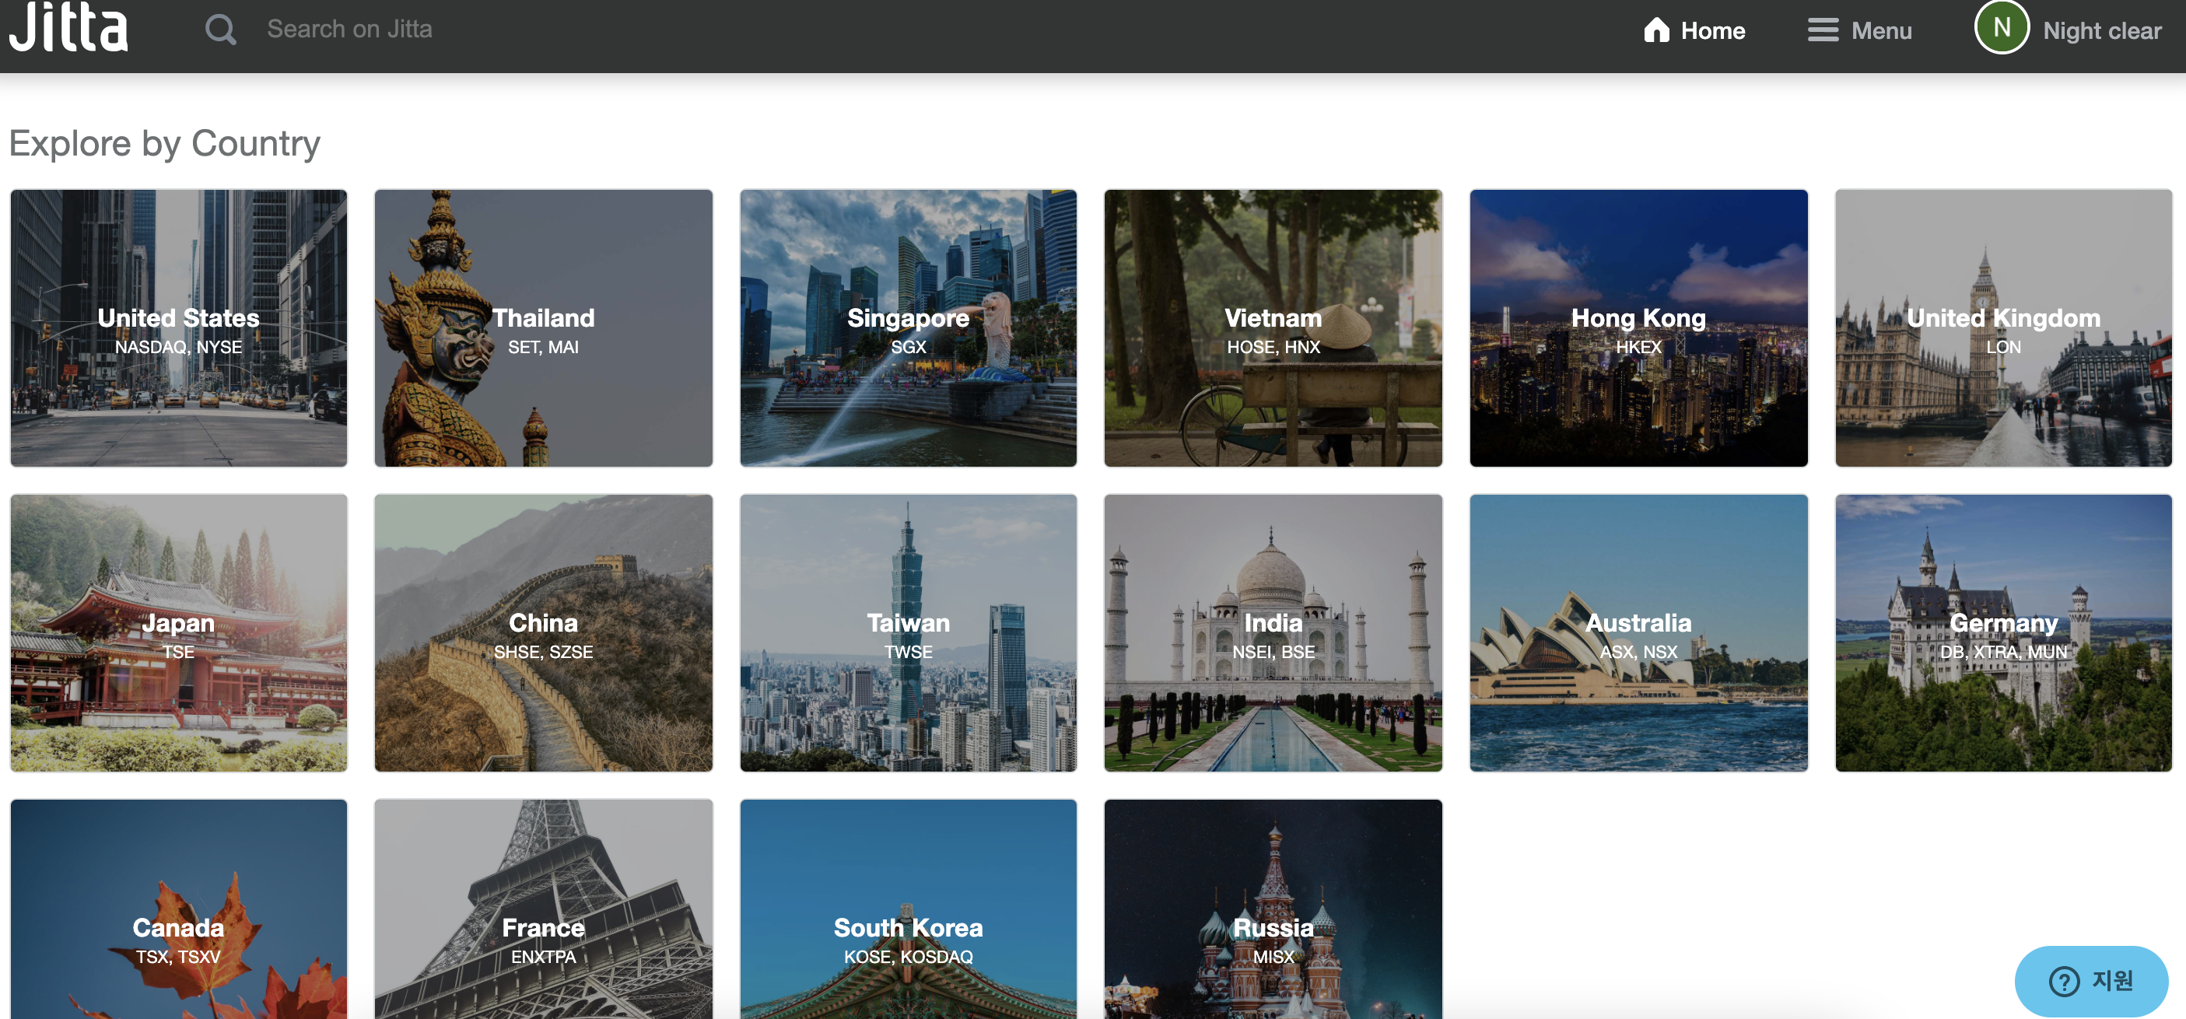The width and height of the screenshot is (2186, 1019).
Task: Open the Germany DB, XTRA, MUN card
Action: pos(2002,633)
